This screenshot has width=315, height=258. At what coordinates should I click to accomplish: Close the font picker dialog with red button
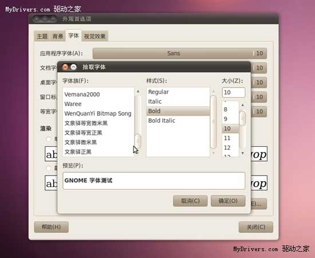[65, 67]
